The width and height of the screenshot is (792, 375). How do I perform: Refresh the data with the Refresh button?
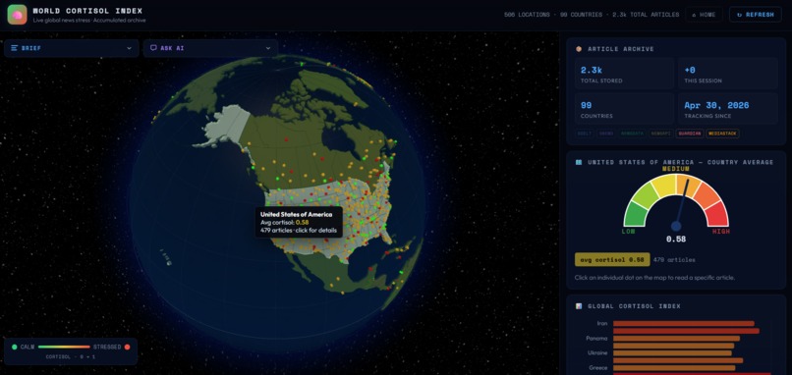pos(755,15)
